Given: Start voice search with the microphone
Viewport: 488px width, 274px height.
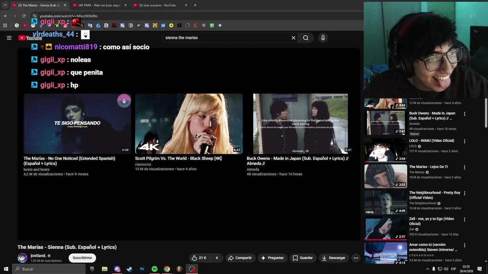Looking at the screenshot, I should click(323, 38).
